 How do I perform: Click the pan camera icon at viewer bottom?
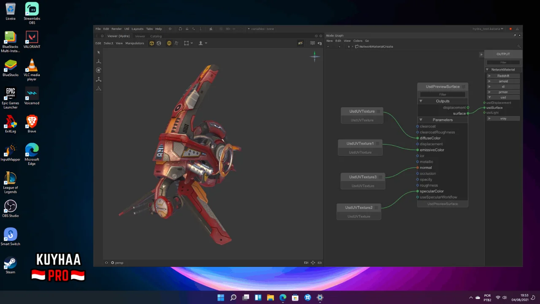click(x=313, y=263)
